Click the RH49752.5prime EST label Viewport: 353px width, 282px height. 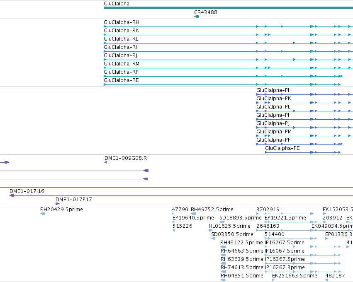[212, 210]
